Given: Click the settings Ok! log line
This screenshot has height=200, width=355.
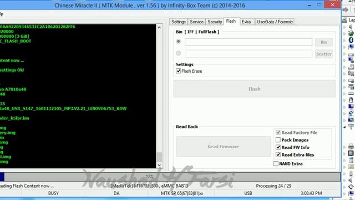Looking at the screenshot, I should point(12,70).
